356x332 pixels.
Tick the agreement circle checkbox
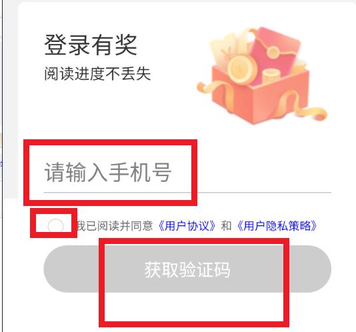(x=55, y=226)
